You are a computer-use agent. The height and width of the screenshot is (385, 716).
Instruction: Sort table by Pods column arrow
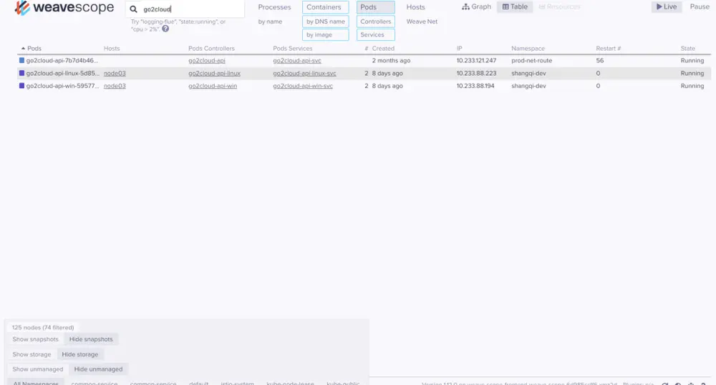coord(23,49)
